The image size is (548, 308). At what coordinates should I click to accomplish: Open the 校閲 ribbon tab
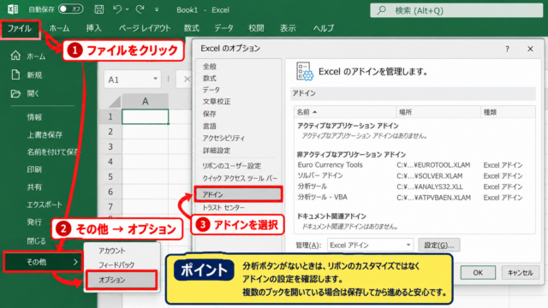256,28
